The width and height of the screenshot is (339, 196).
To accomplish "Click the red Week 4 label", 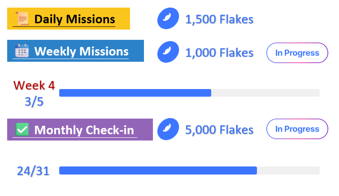I will [34, 85].
